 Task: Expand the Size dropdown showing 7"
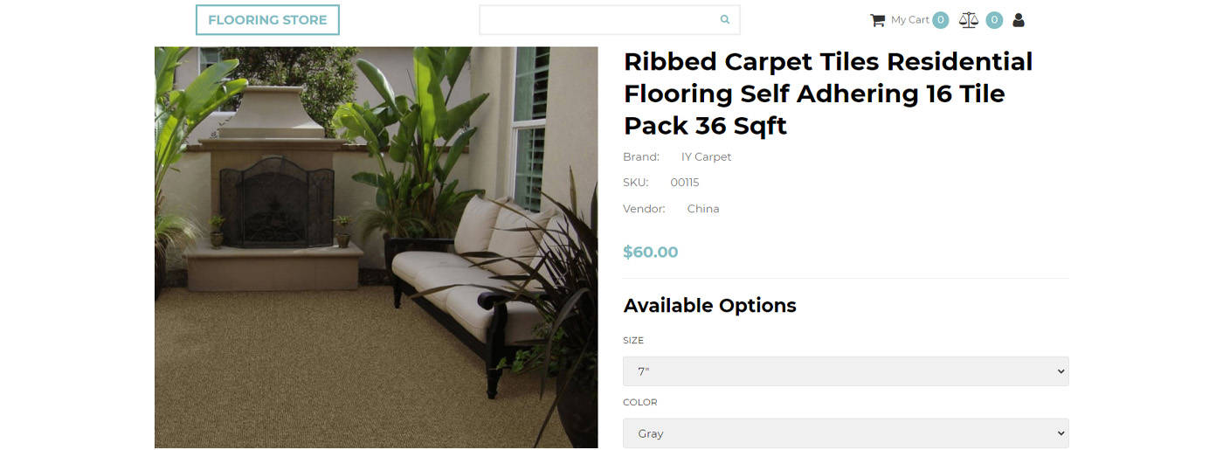[x=845, y=371]
